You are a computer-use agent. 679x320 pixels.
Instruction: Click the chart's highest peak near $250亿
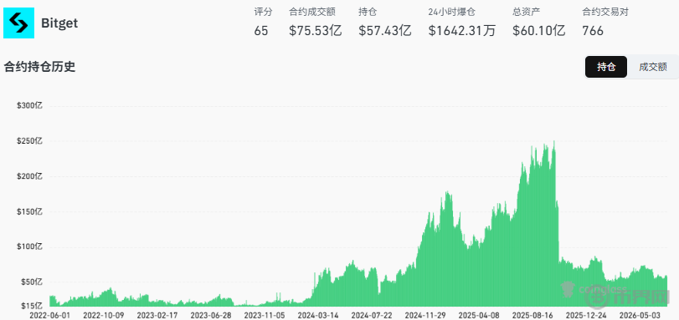pyautogui.click(x=554, y=142)
